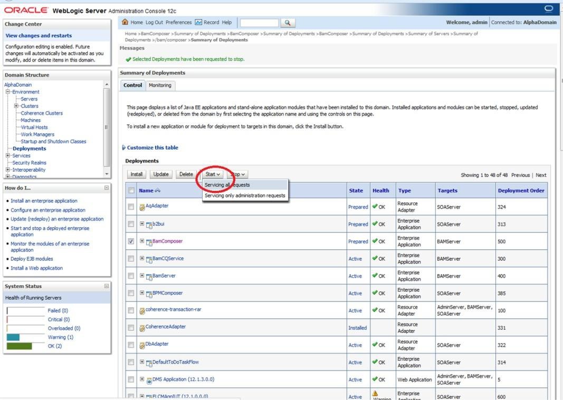The image size is (563, 400).
Task: Click the Home icon in the toolbar
Action: coord(125,23)
